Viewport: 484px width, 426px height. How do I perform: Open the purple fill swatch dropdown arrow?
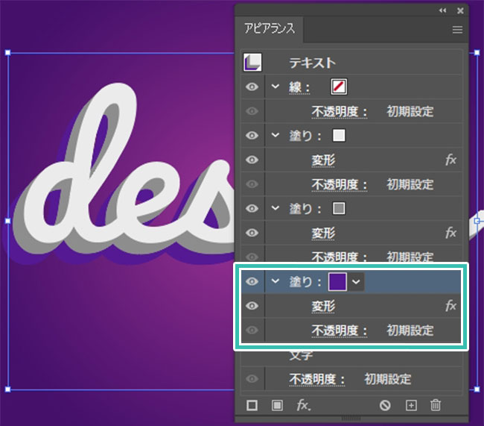356,281
